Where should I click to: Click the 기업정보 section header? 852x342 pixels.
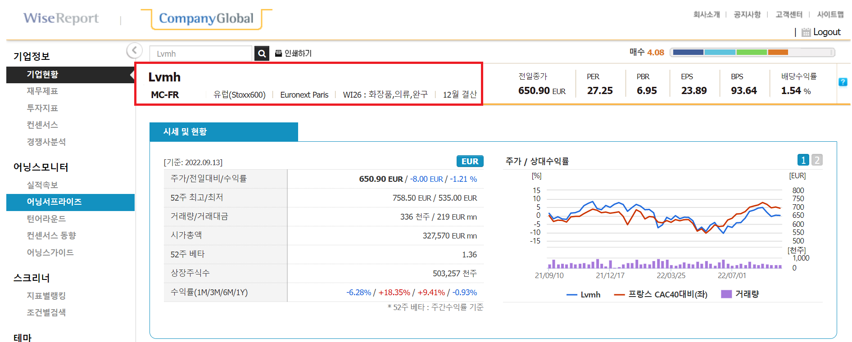[32, 56]
